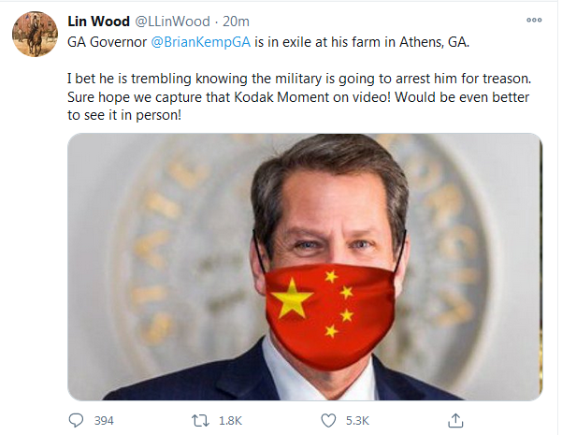
Task: Click the 1.8K retweets count
Action: [230, 421]
